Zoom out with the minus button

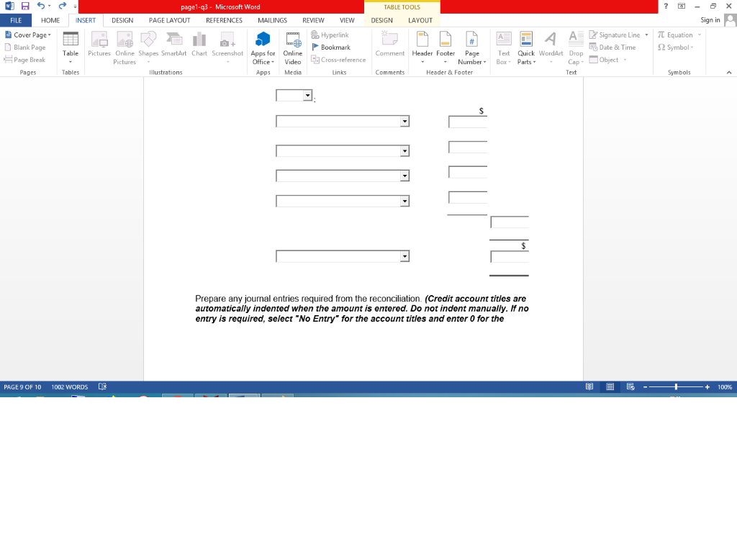click(646, 387)
